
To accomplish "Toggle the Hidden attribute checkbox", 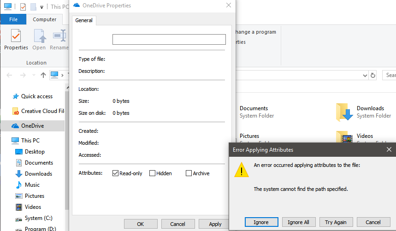I will [x=152, y=173].
